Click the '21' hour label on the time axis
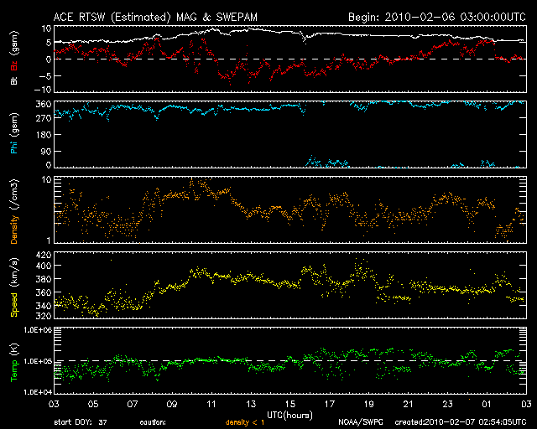 coord(409,404)
